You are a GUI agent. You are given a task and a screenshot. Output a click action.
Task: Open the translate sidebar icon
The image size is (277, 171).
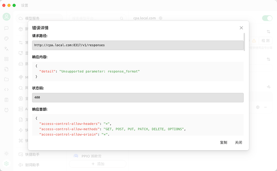coord(6,49)
